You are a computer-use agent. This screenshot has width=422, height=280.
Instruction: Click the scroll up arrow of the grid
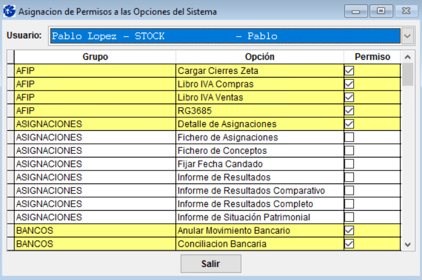pos(407,57)
